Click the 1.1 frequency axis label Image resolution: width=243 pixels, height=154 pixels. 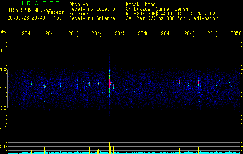[3, 50]
